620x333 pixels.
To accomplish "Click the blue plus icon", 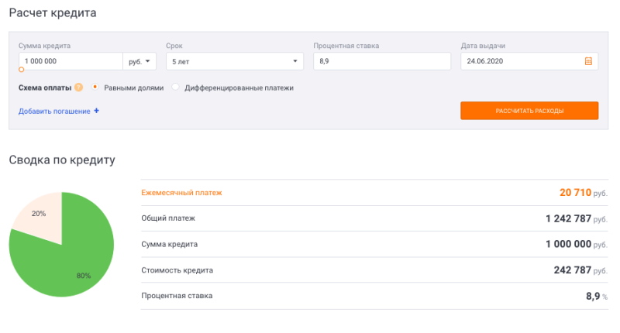I will (x=96, y=111).
